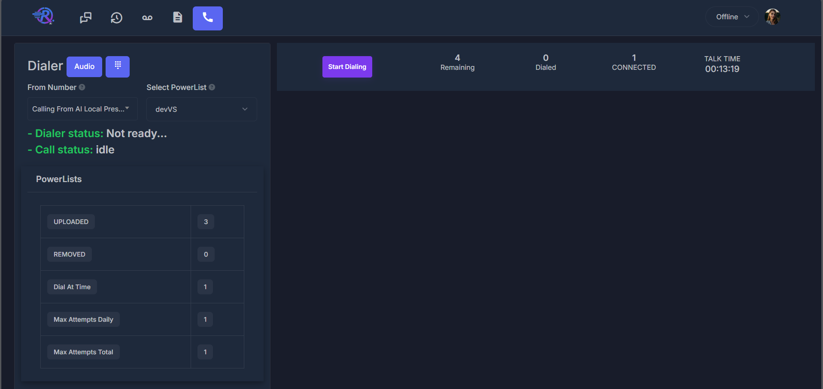Select the phone dialer icon in the navbar
Screen dimensions: 823x389
(207, 18)
